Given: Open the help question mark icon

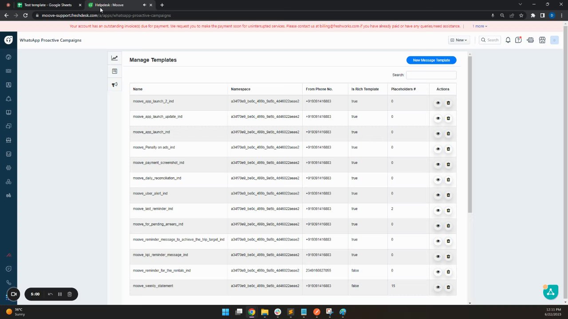Looking at the screenshot, I should click(x=518, y=40).
